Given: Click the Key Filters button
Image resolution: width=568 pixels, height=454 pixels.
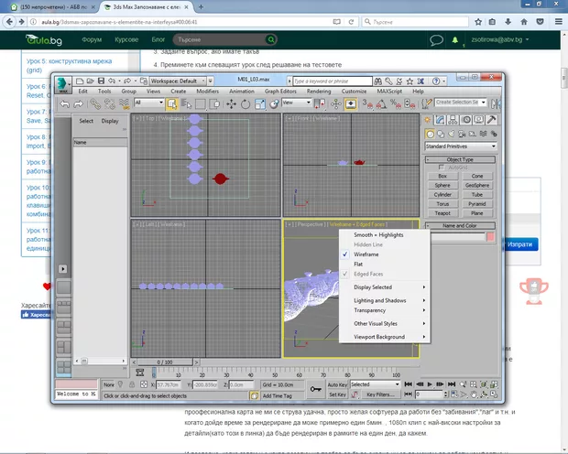Looking at the screenshot, I should [x=380, y=395].
